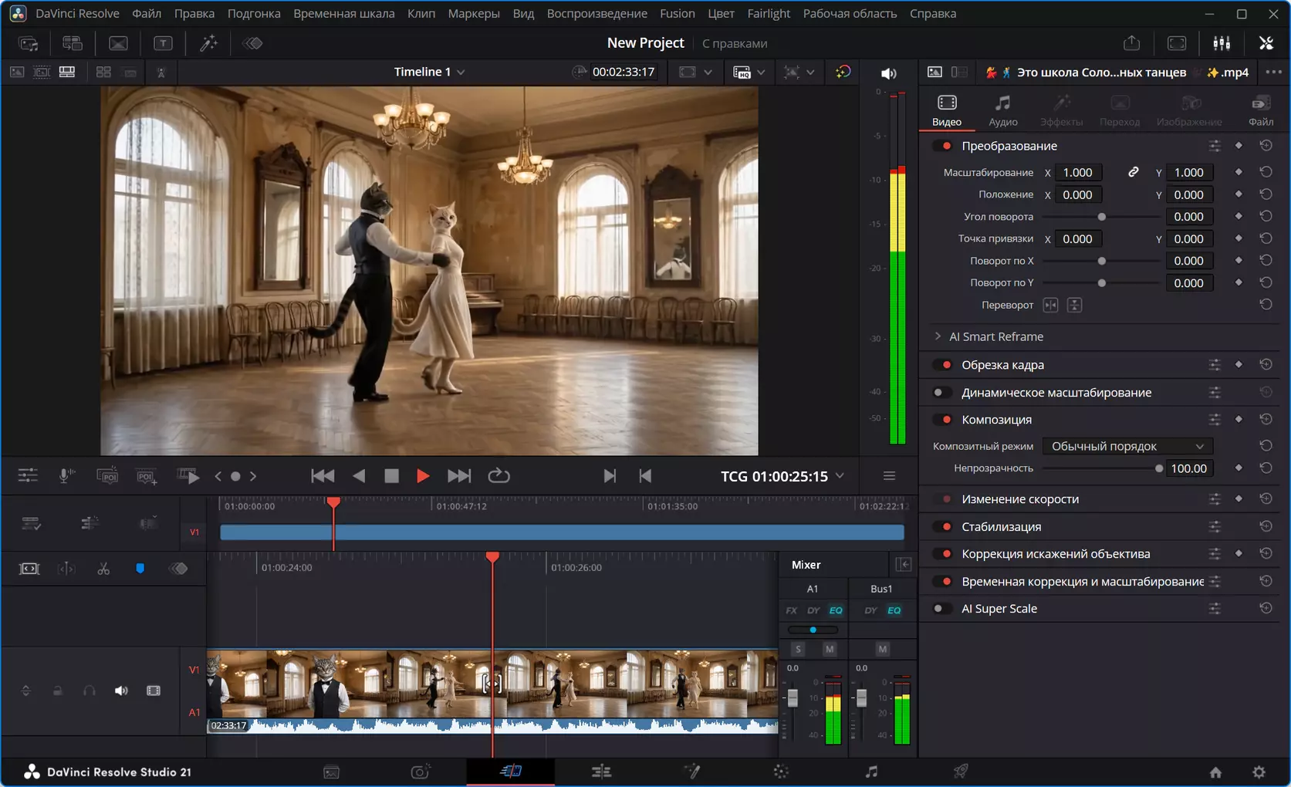Enable the AI Super Scale toggle
Screen dimensions: 1291x787
942,609
